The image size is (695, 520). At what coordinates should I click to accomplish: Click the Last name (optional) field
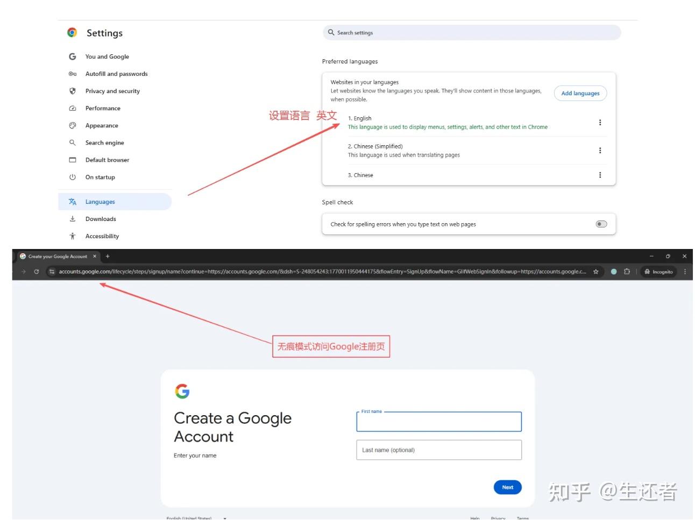point(439,450)
